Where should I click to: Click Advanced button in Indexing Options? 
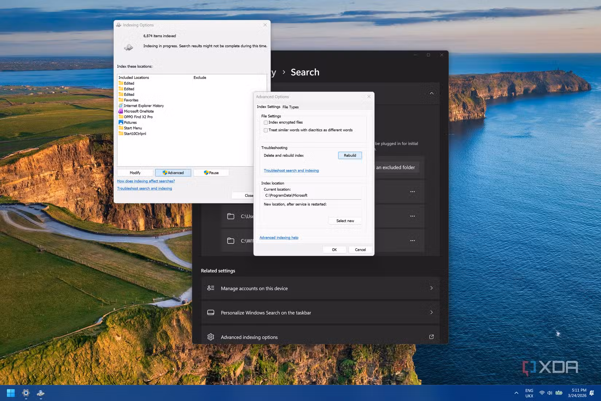(173, 173)
